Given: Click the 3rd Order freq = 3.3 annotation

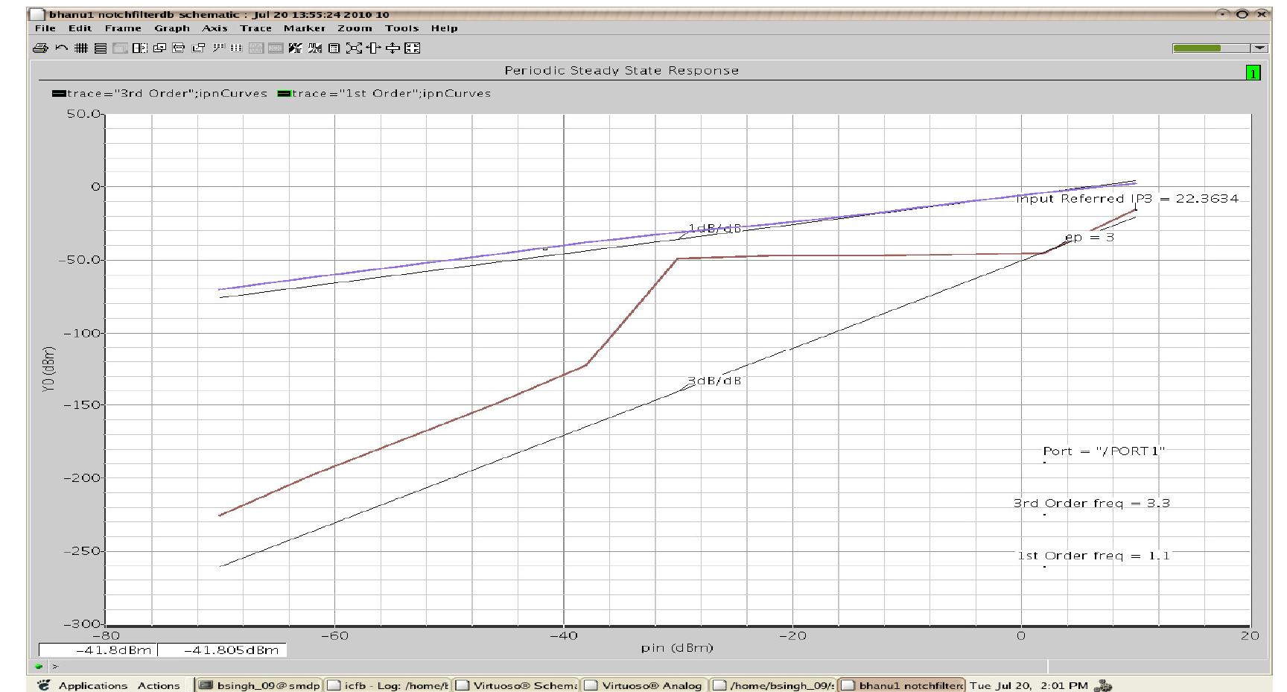Looking at the screenshot, I should tap(1091, 504).
